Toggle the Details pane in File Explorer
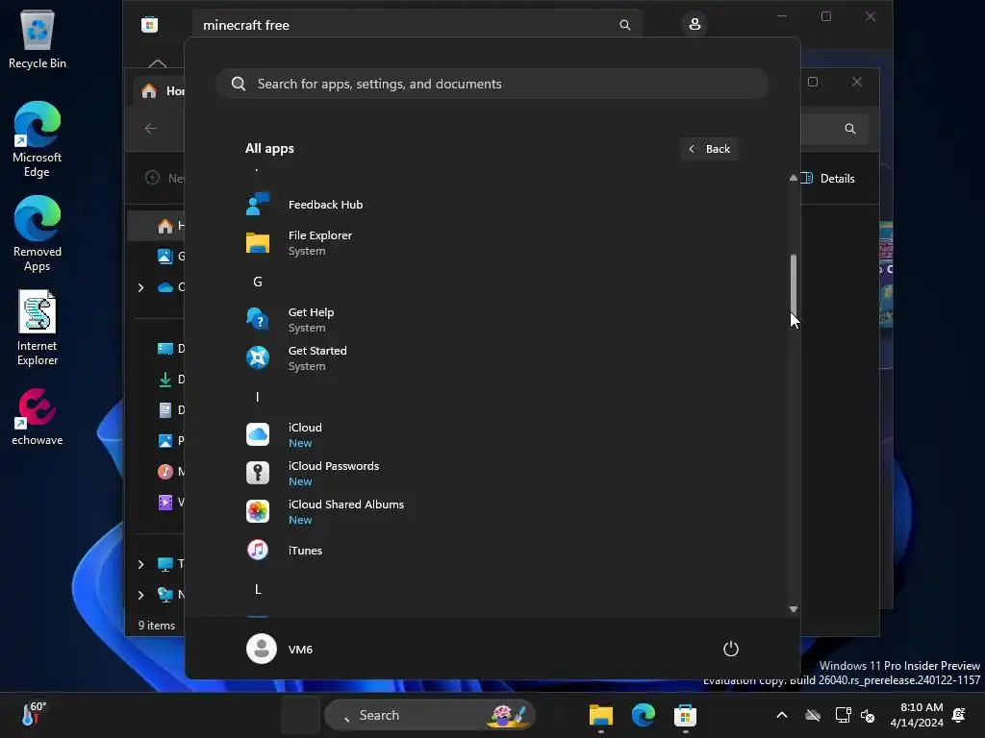The height and width of the screenshot is (738, 985). point(828,178)
